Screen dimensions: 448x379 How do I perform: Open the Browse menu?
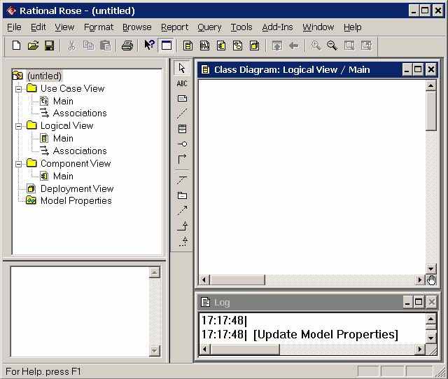click(x=137, y=27)
